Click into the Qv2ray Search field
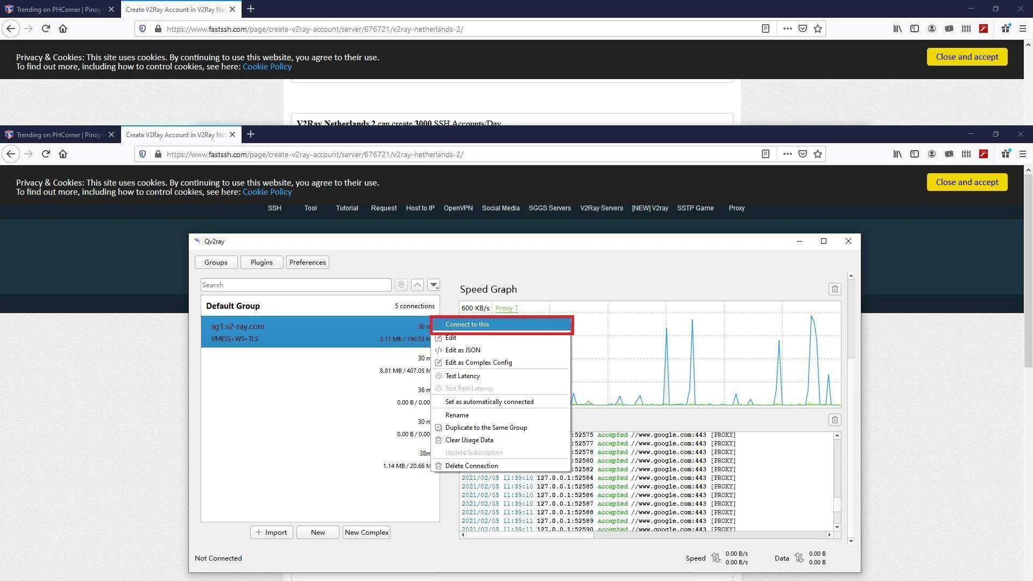Viewport: 1033px width, 581px height. [296, 285]
